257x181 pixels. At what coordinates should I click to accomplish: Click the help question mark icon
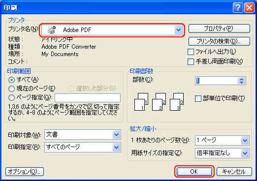click(238, 7)
